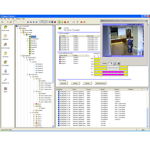This screenshot has width=150, height=150.
Task: Click the blue info circle toolbar icon
Action: pos(52,22)
